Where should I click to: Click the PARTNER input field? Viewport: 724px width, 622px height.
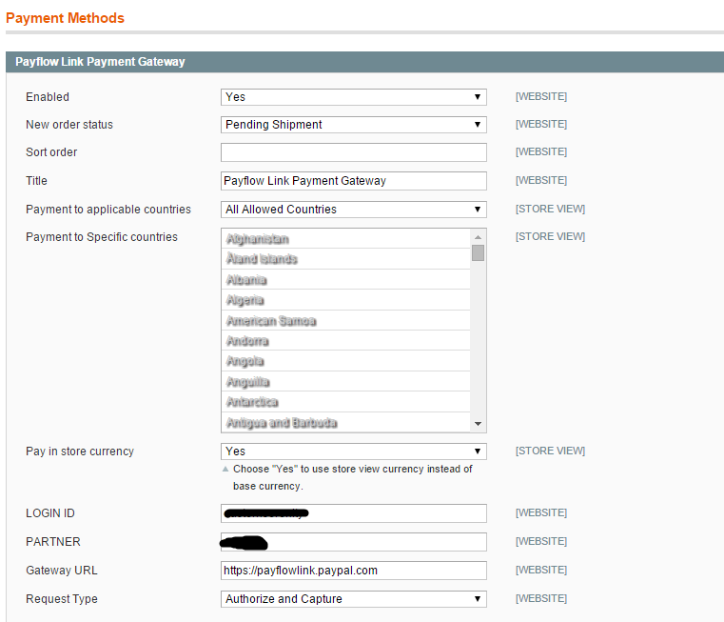tap(354, 542)
